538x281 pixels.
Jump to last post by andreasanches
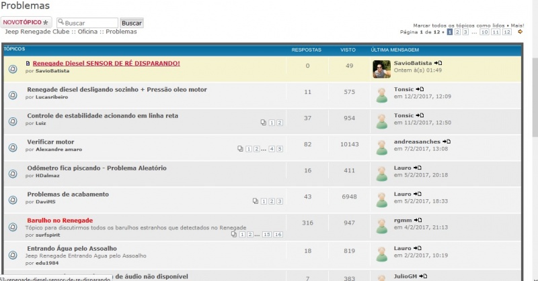(x=447, y=142)
